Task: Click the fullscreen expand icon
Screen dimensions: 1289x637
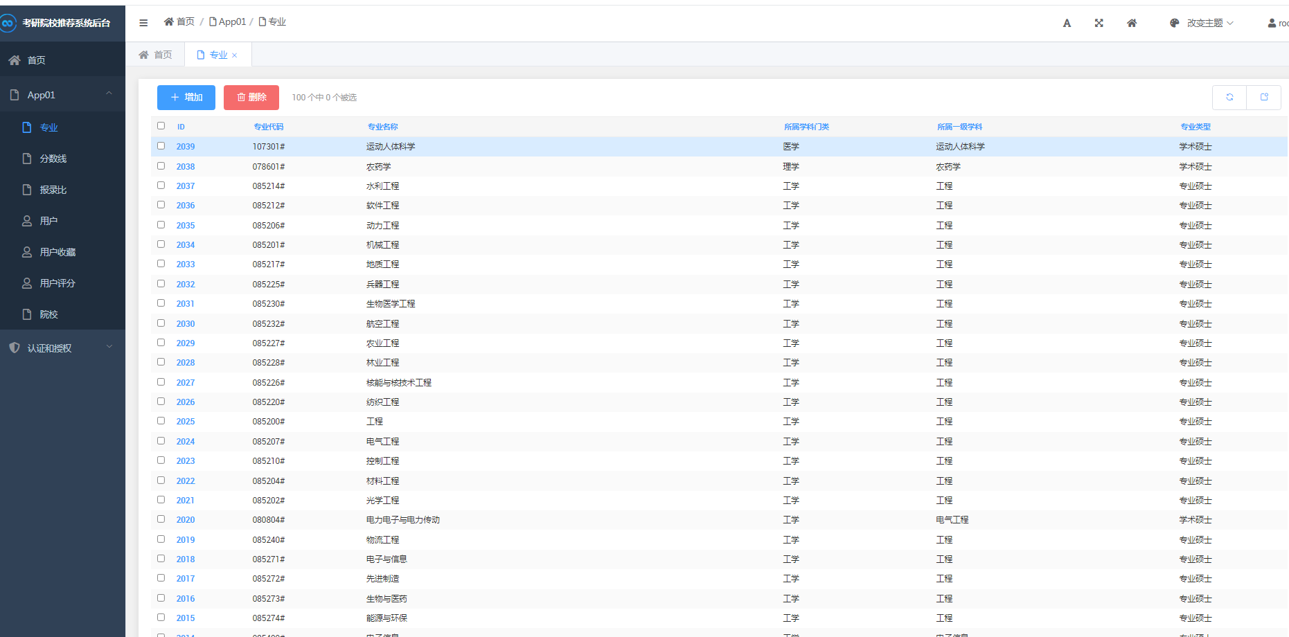Action: [1099, 23]
